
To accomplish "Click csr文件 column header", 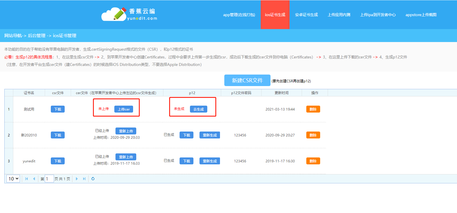I will (x=58, y=93).
